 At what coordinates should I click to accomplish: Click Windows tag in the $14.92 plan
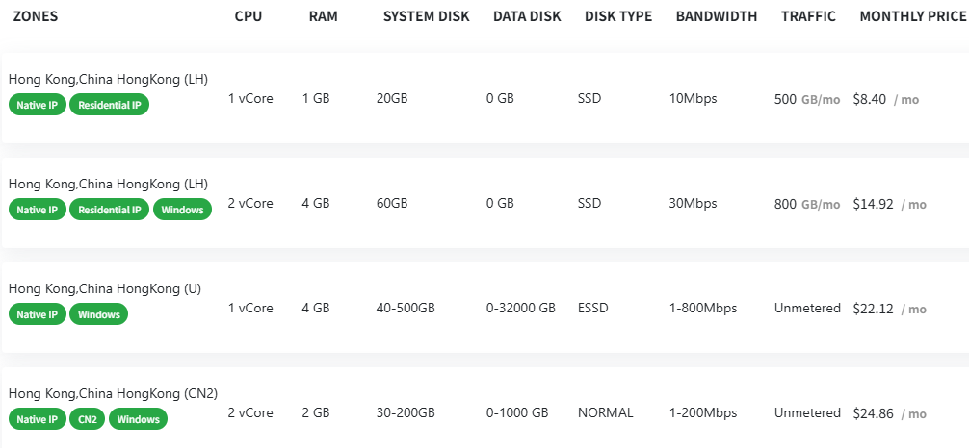point(182,210)
